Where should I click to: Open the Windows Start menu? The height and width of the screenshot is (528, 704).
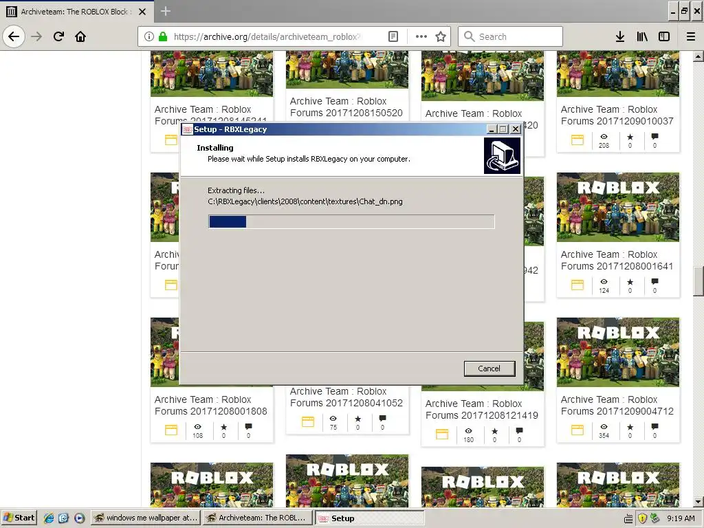click(19, 518)
